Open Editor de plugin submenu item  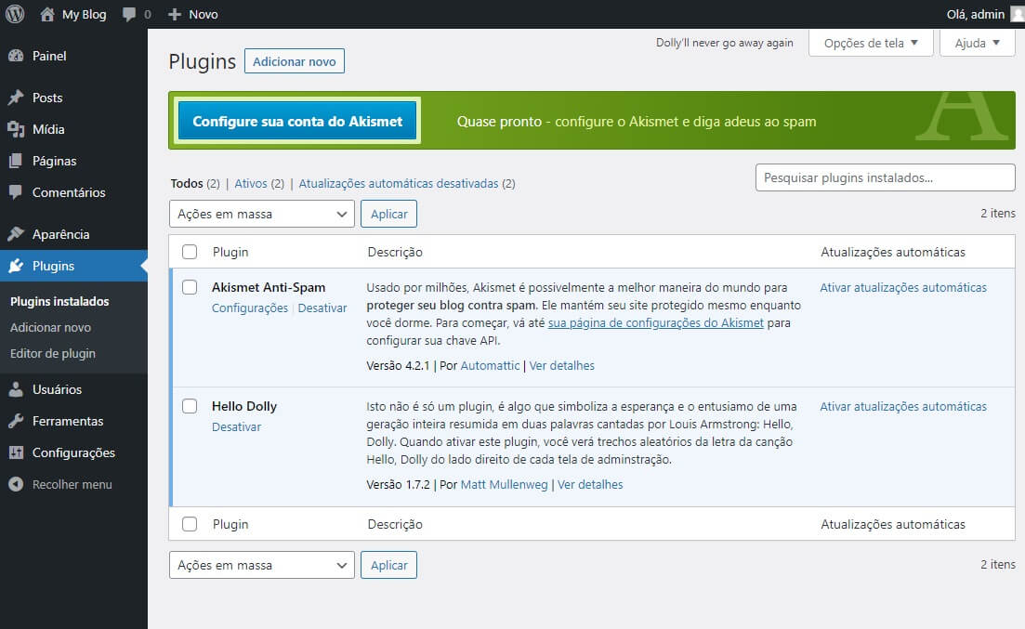52,354
